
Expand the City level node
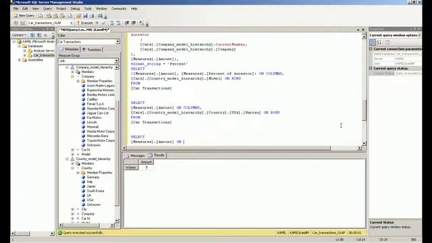pyautogui.click(x=72, y=209)
